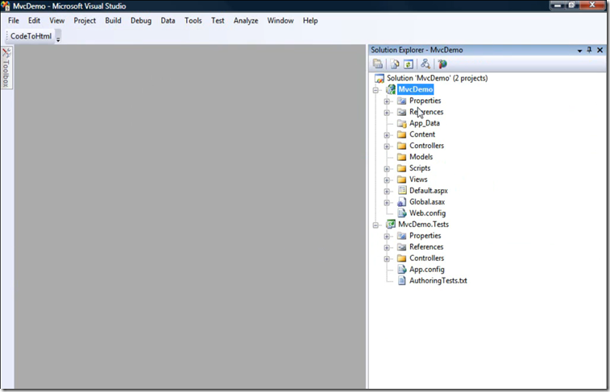The width and height of the screenshot is (610, 392).
Task: Expand References under MvcDemo.Tests
Action: point(387,248)
